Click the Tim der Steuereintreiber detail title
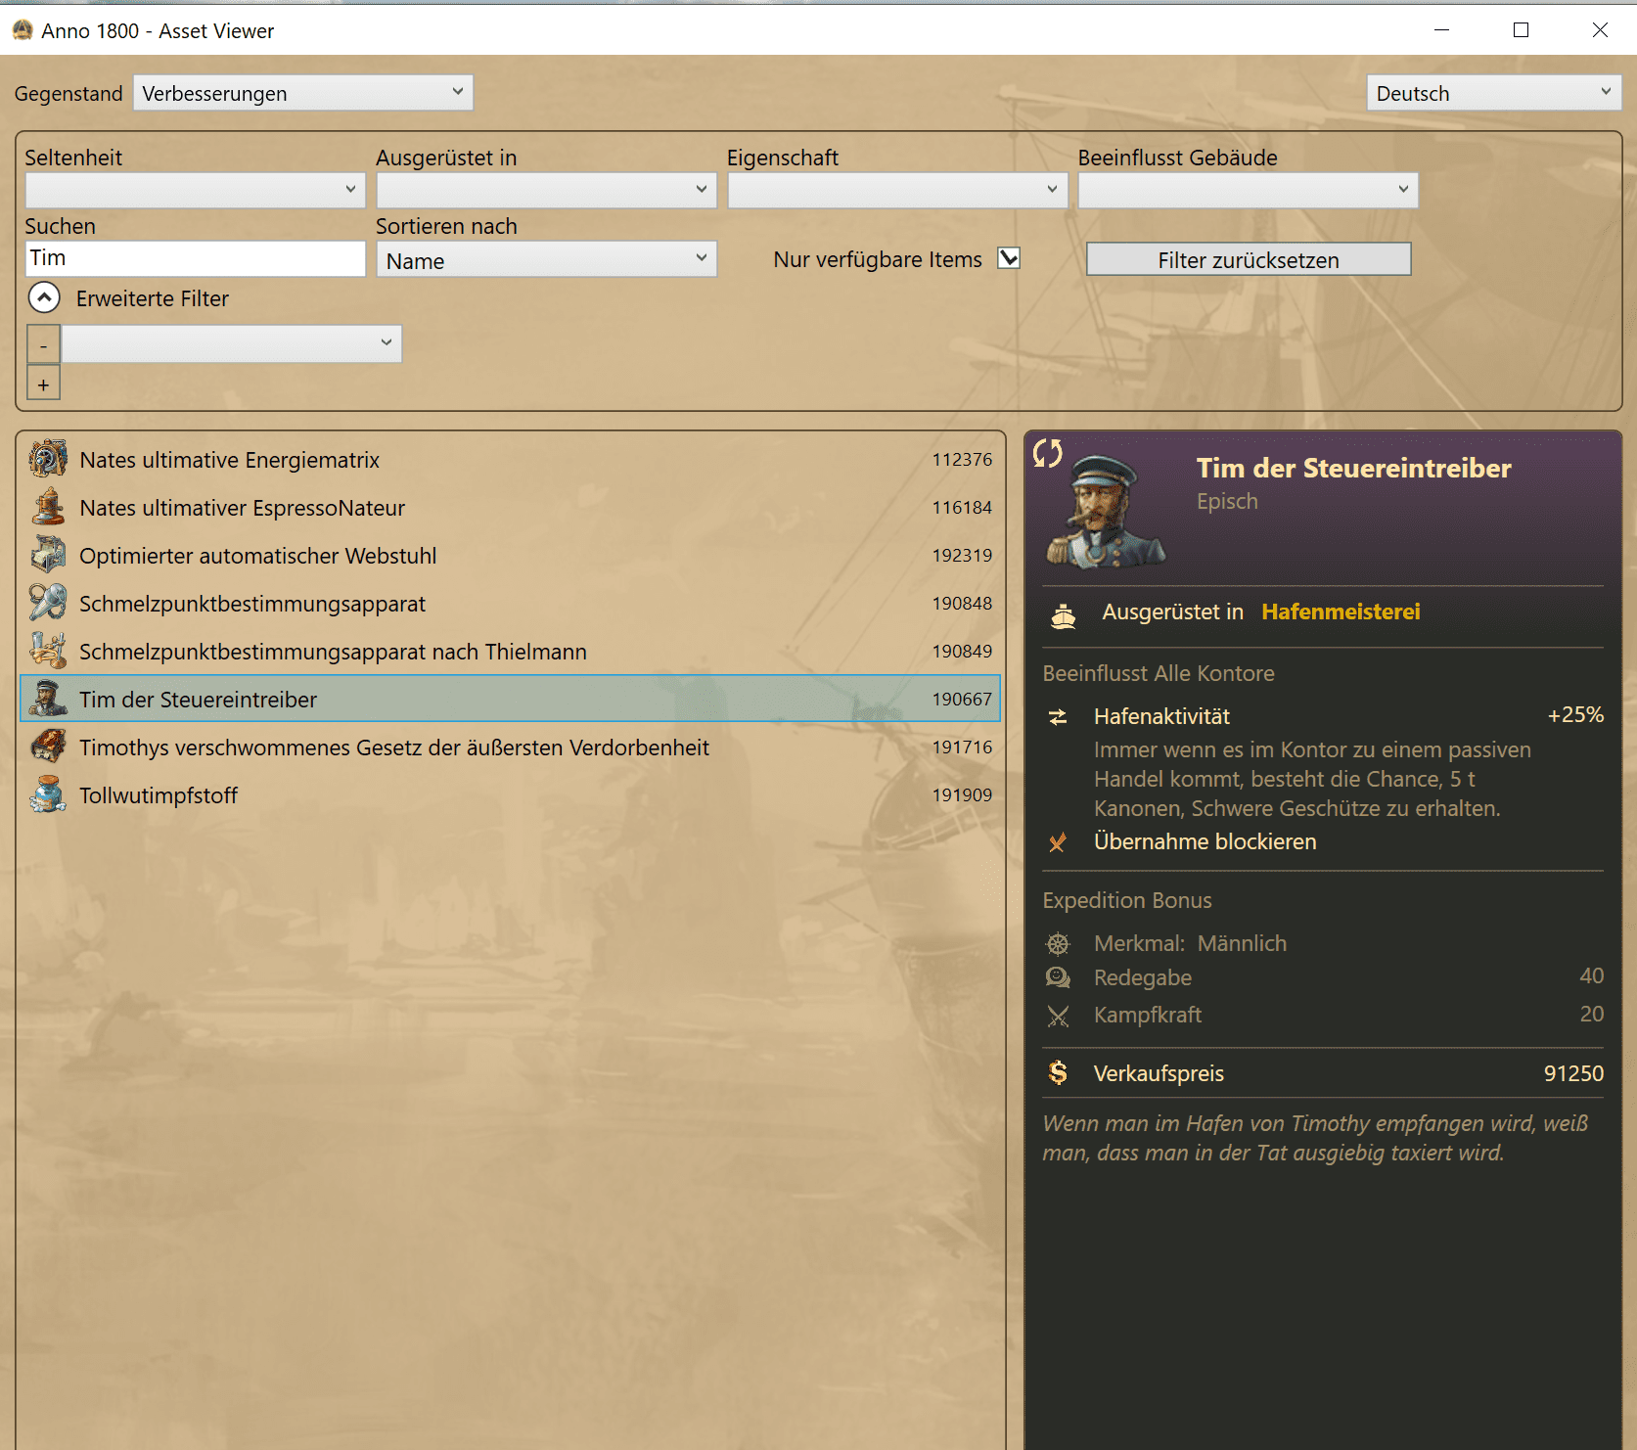This screenshot has width=1637, height=1450. pyautogui.click(x=1353, y=468)
